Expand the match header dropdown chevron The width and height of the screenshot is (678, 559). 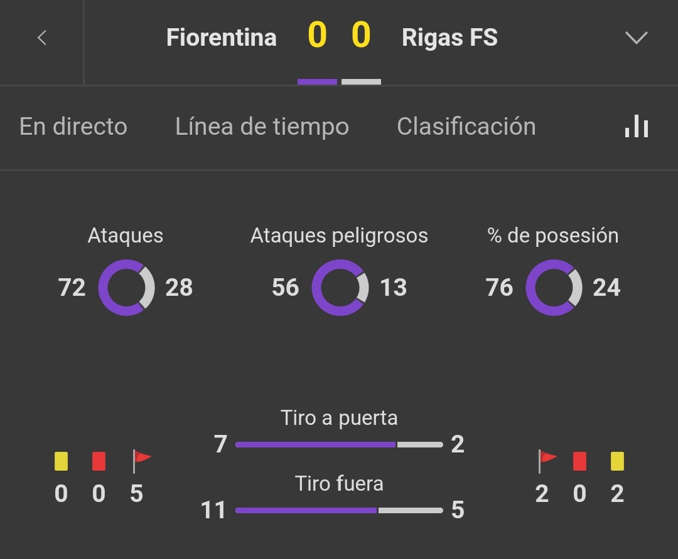coord(636,38)
